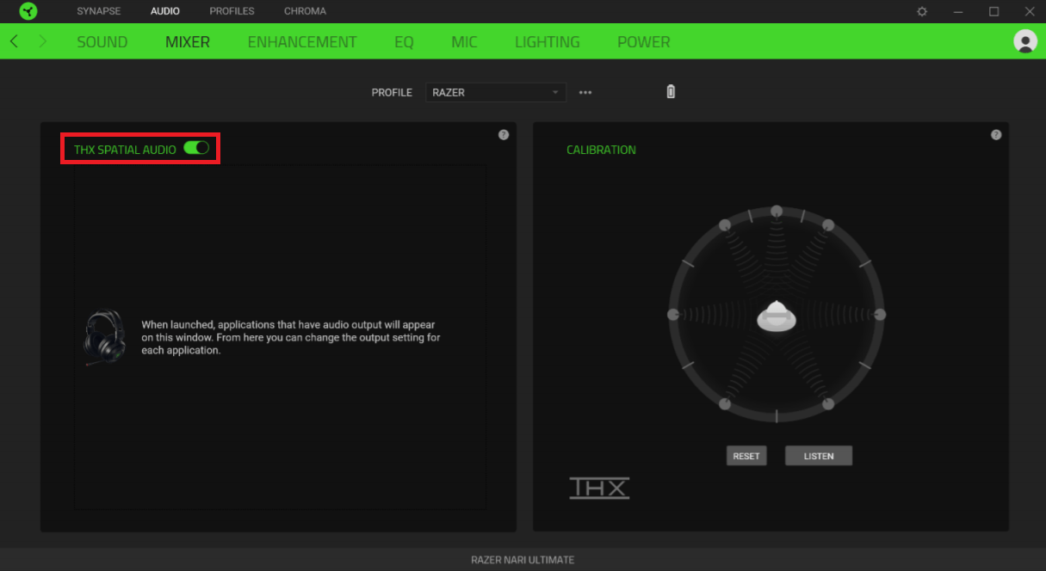This screenshot has height=571, width=1046.
Task: Open the RAZER profile dropdown
Action: (495, 92)
